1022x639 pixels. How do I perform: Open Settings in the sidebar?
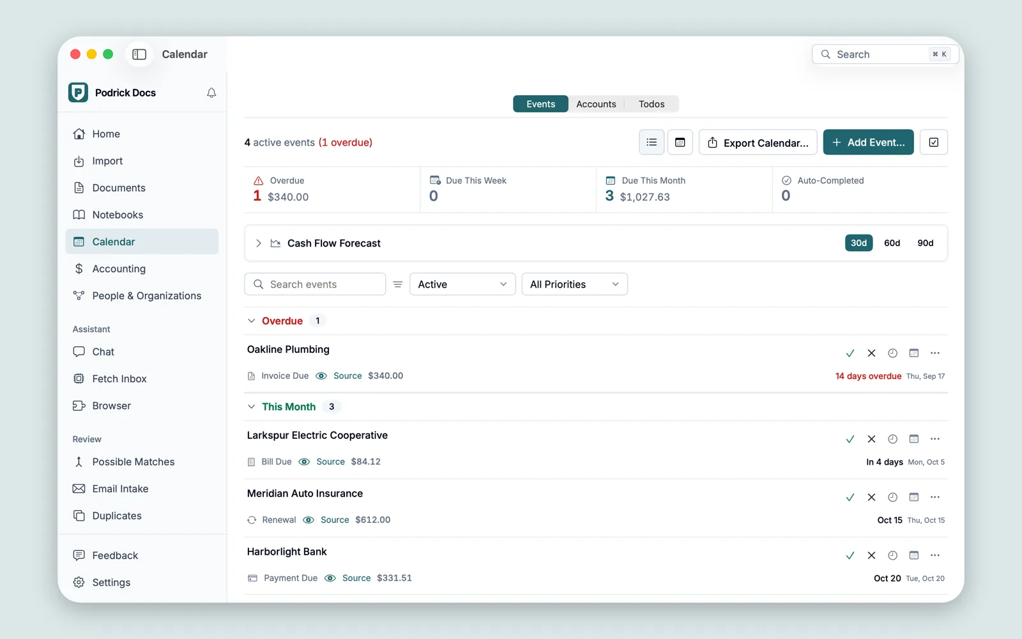click(142, 582)
